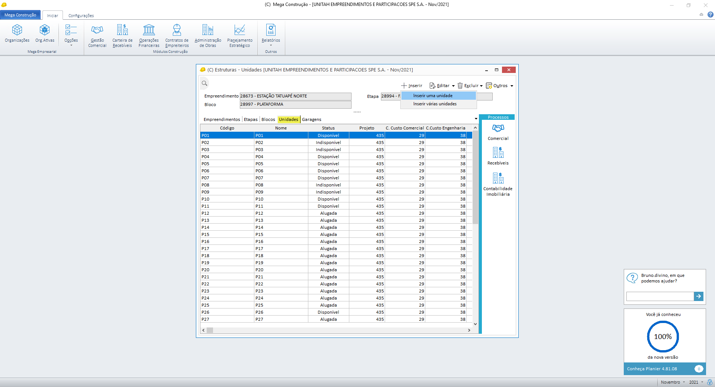Launch Contratos de Empreiteiros module
715x387 pixels.
click(x=177, y=30)
